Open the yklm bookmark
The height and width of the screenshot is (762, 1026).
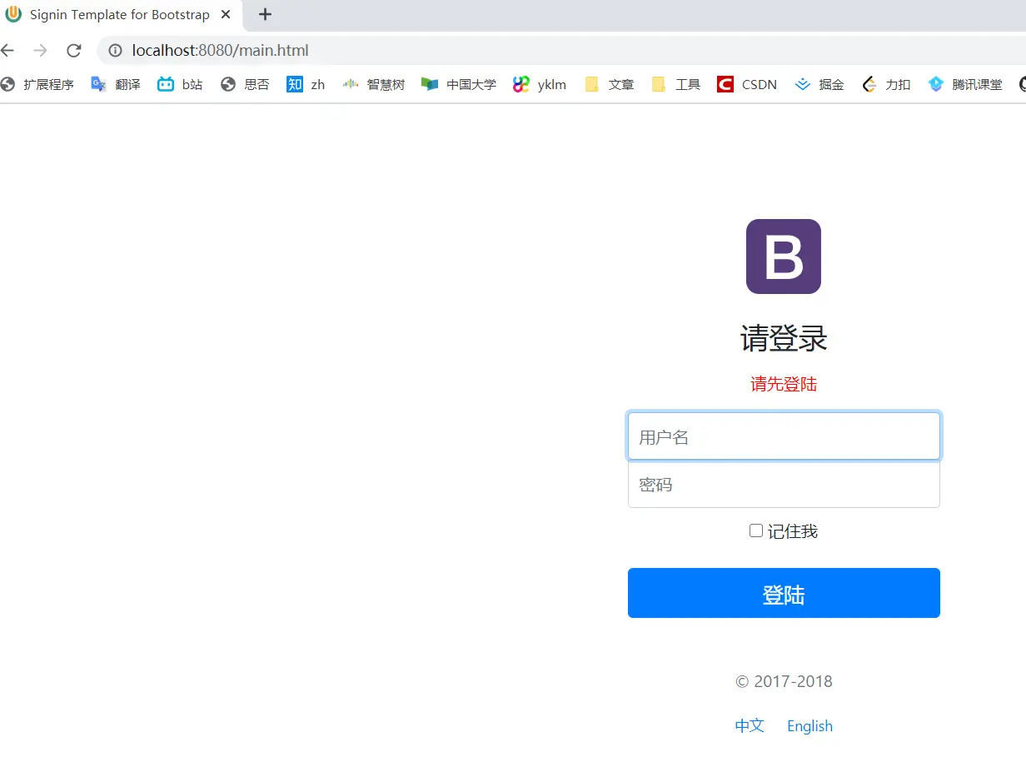pos(540,84)
